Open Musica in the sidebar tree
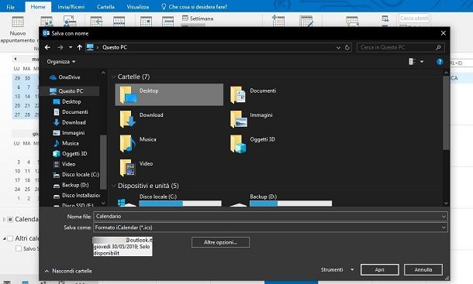Viewport: 473px width, 284px height. click(x=66, y=143)
